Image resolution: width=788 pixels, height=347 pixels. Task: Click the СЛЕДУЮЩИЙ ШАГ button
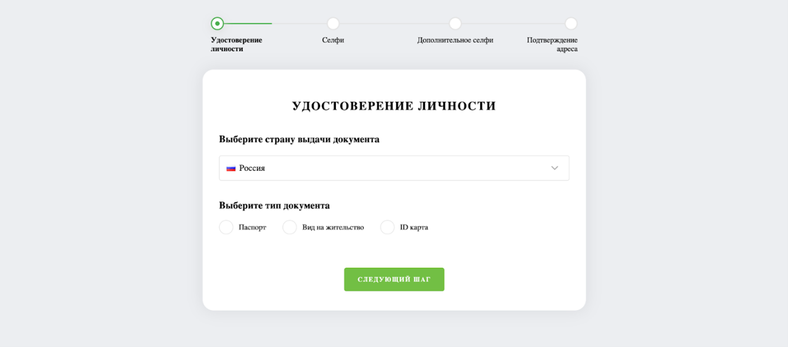(394, 279)
